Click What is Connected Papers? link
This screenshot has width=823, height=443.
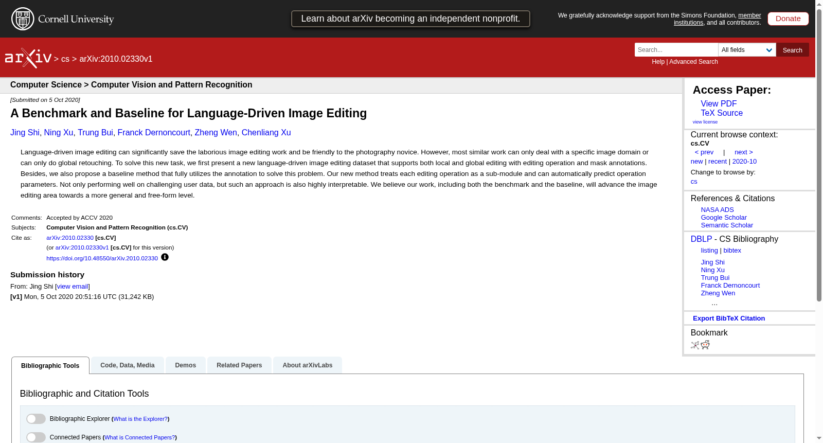tap(140, 437)
